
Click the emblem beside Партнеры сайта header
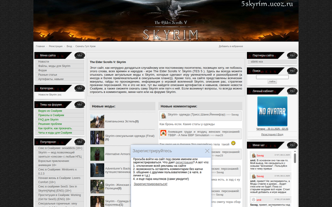[292, 55]
